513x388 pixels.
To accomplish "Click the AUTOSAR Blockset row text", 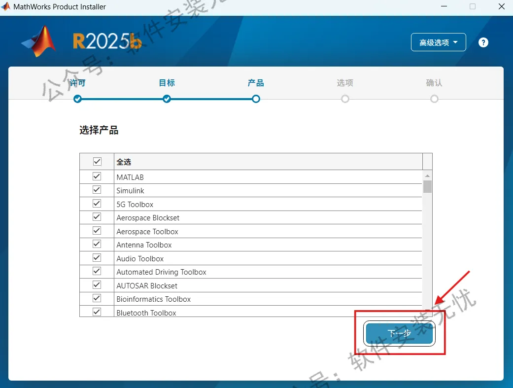I will (x=147, y=286).
